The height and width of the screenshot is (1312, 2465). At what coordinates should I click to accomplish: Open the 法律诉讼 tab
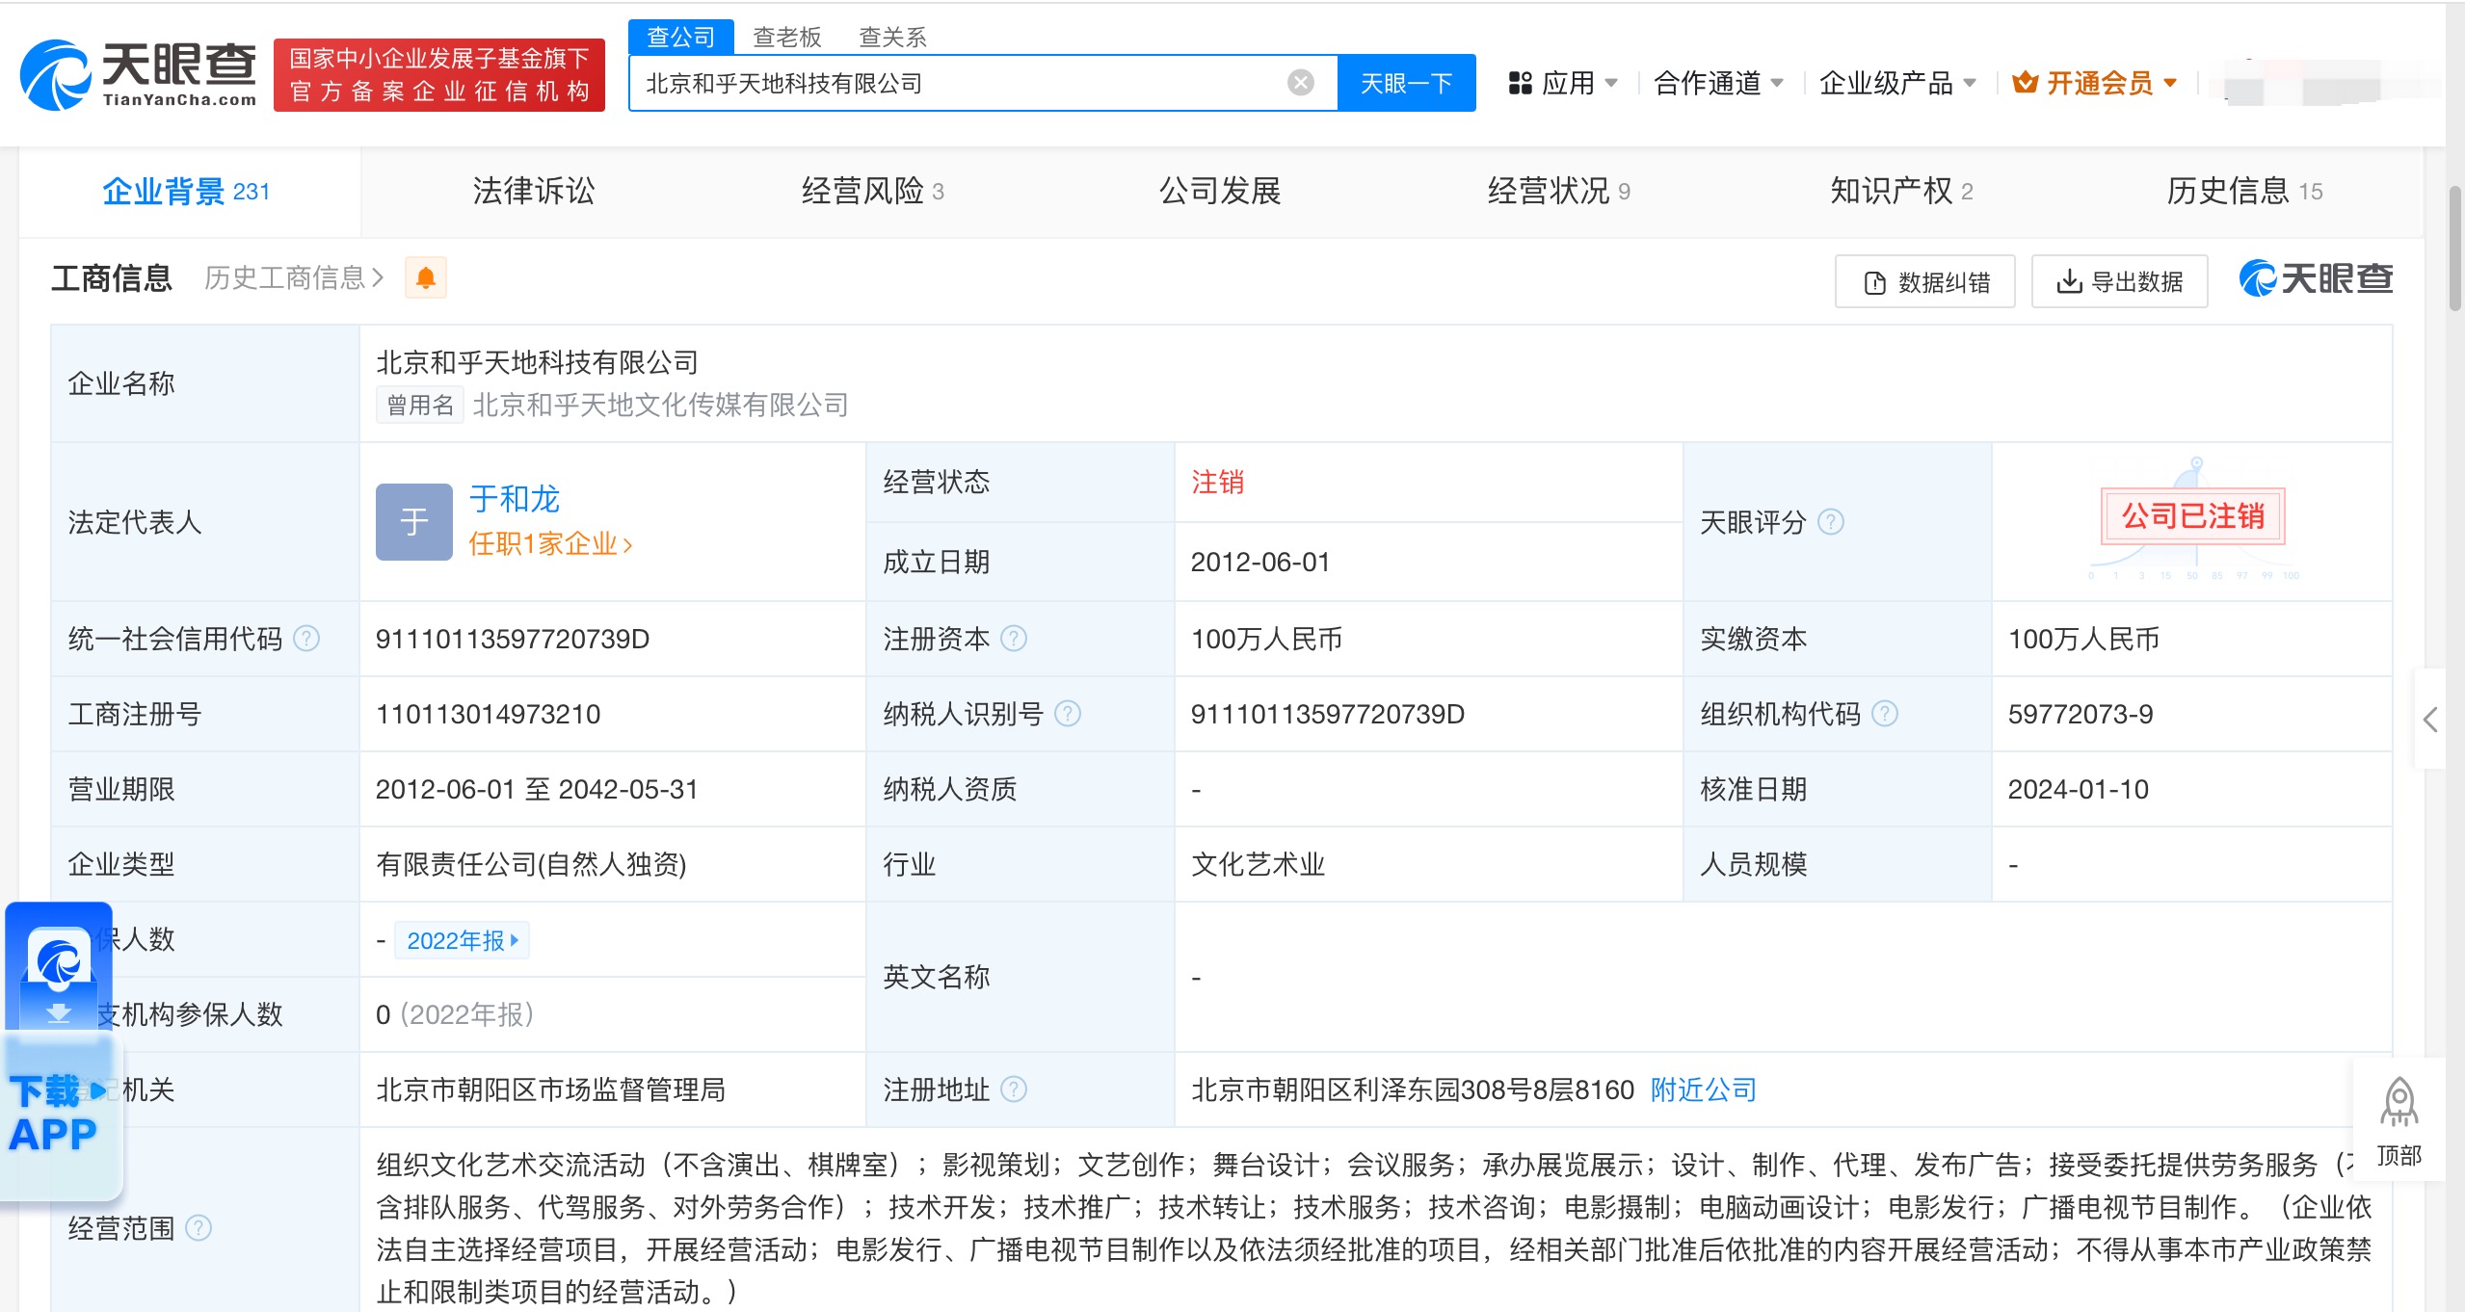[534, 191]
